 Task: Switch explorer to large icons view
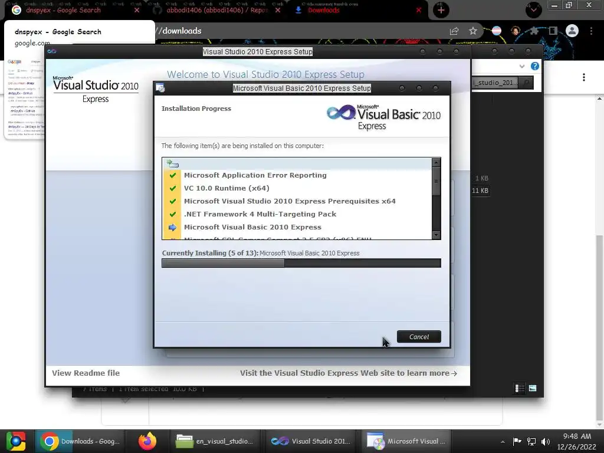pyautogui.click(x=533, y=388)
